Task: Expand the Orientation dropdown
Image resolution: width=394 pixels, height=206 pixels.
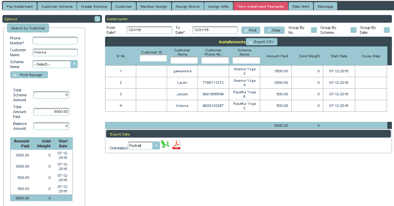Action: click(156, 146)
